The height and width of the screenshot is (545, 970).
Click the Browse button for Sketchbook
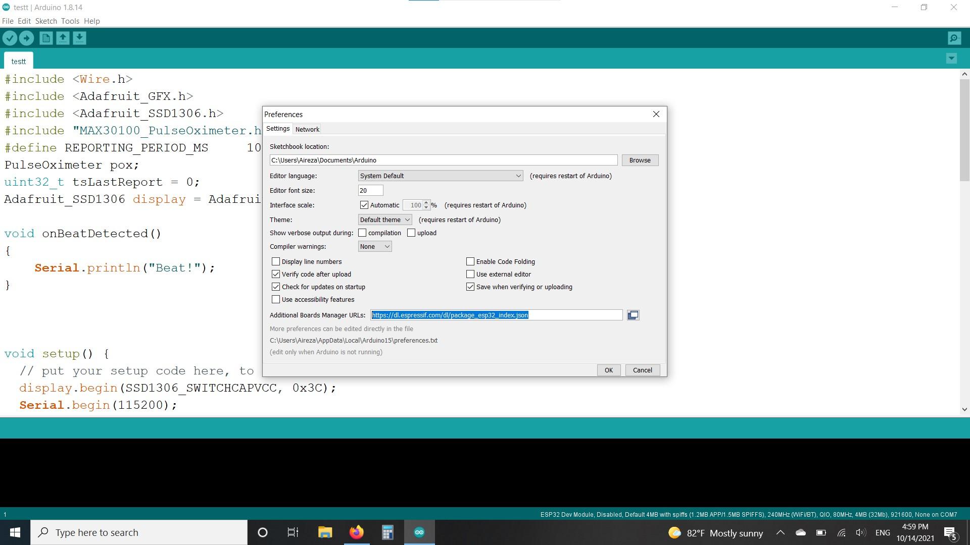tap(640, 159)
